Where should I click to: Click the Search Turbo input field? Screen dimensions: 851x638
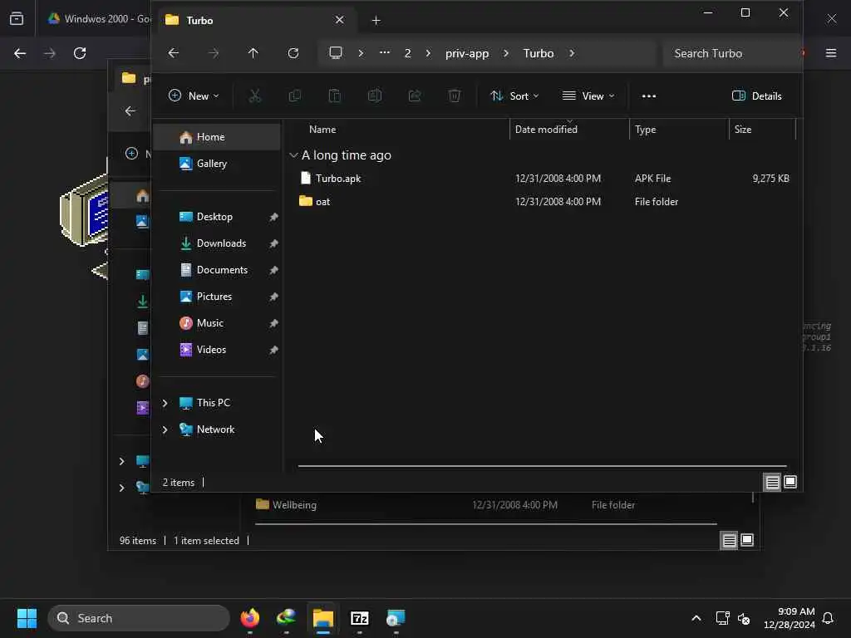click(731, 53)
